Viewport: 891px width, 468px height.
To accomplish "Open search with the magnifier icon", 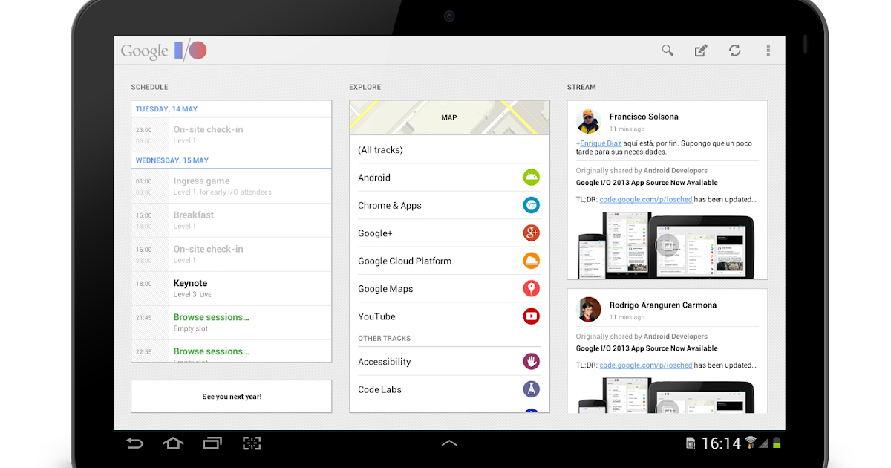I will pos(668,51).
